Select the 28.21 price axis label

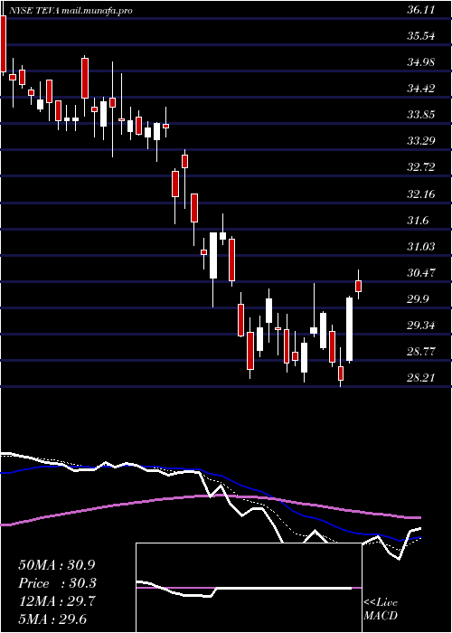421,377
